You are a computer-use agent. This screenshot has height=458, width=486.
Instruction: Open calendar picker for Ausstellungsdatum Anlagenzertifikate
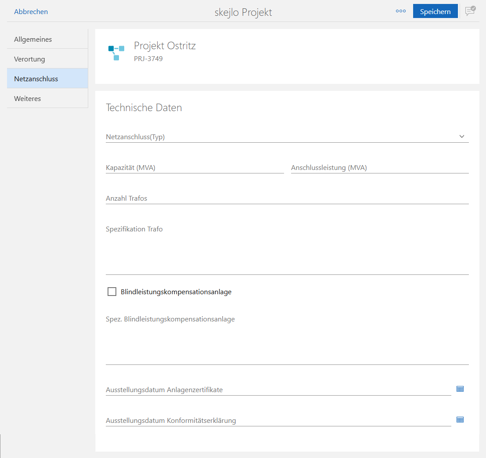pos(460,389)
